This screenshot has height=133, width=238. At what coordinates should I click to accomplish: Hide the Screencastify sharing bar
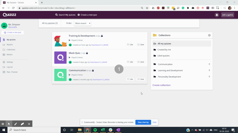[x=154, y=122]
